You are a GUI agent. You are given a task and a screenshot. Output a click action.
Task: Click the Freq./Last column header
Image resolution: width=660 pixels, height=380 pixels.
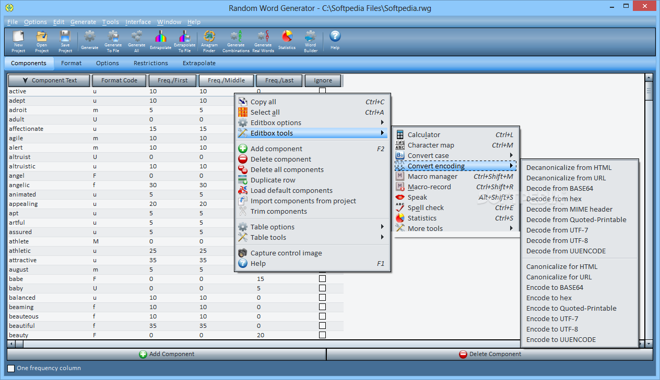(279, 80)
